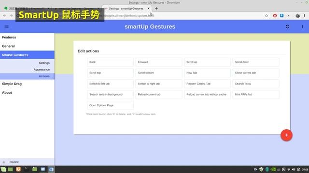Viewport: 309px width, 173px height.
Task: Edit the New Tab action
Action: pyautogui.click(x=207, y=73)
